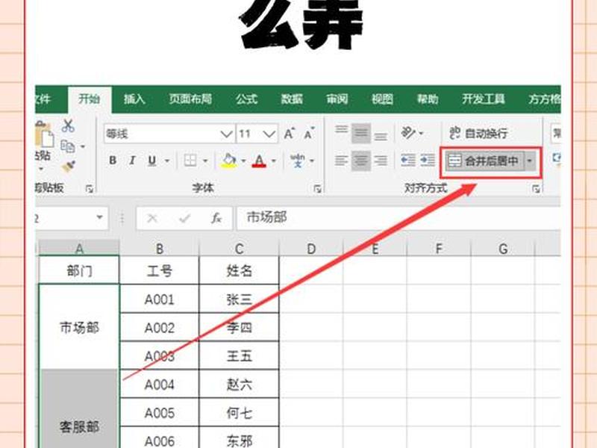Open the 等线 font name dropdown
Viewport: 597px width, 448px height.
(226, 134)
